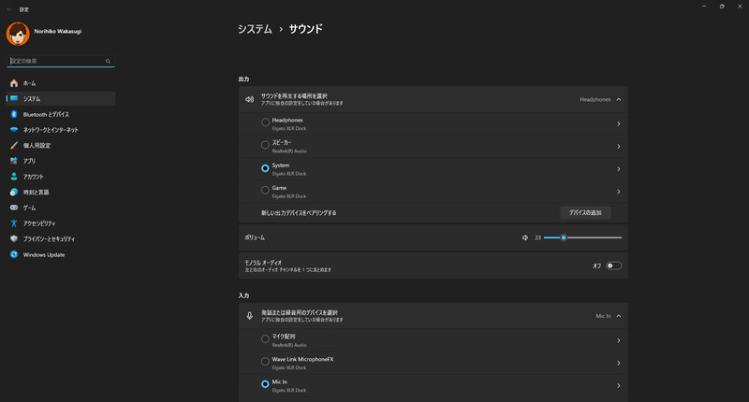Open System device properties chevron

coord(619,169)
